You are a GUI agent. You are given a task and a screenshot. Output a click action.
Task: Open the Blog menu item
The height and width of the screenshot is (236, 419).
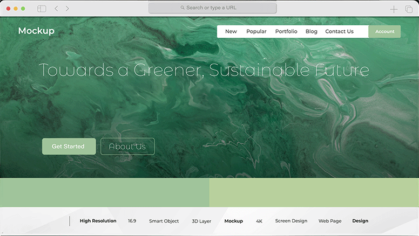[x=312, y=31]
